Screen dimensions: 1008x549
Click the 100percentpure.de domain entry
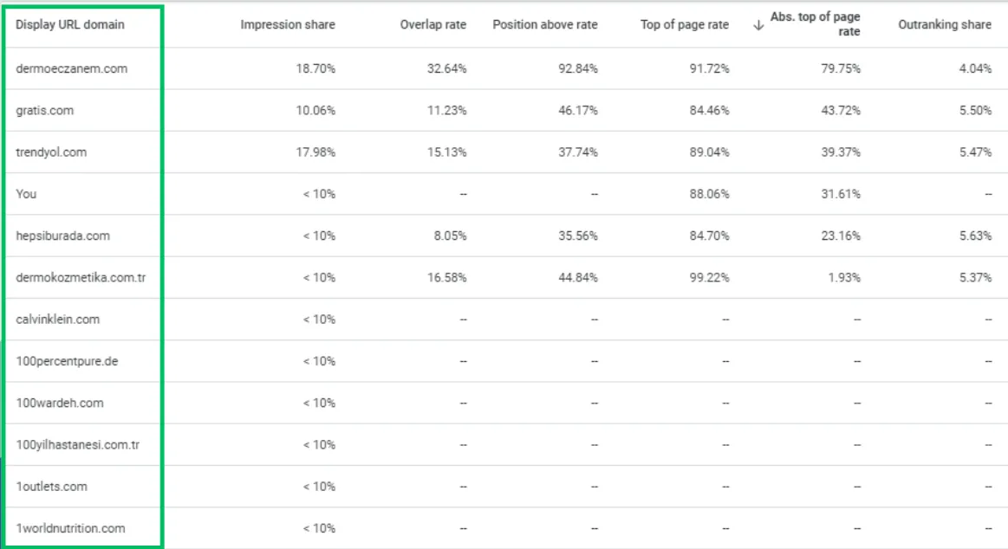click(x=67, y=361)
